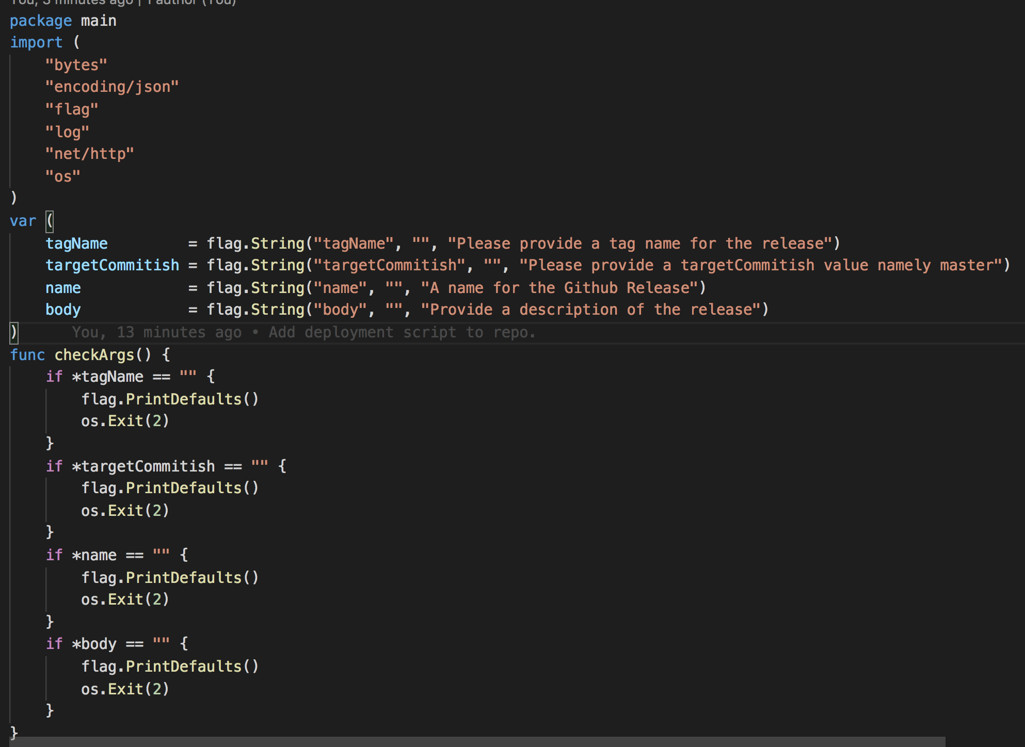Click the string "A name for the Github Release"

pos(559,288)
